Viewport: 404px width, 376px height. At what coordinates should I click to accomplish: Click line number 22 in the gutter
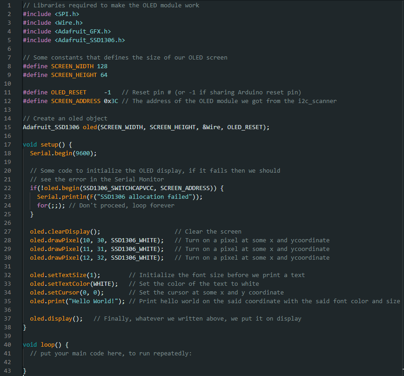coord(7,188)
